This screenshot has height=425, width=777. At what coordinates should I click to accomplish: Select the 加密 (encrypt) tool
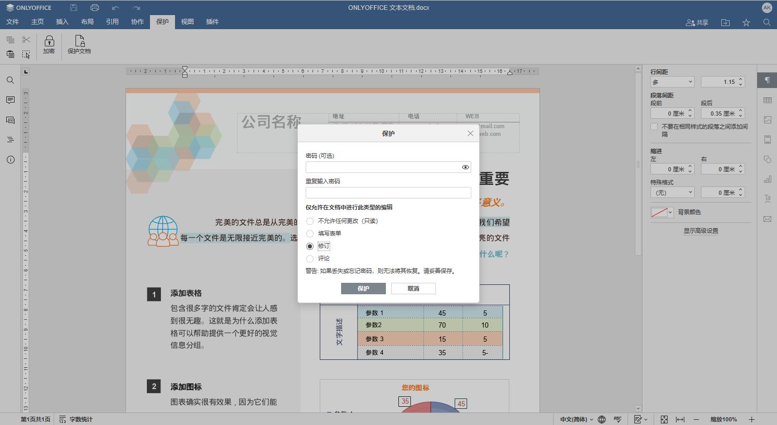(x=49, y=45)
